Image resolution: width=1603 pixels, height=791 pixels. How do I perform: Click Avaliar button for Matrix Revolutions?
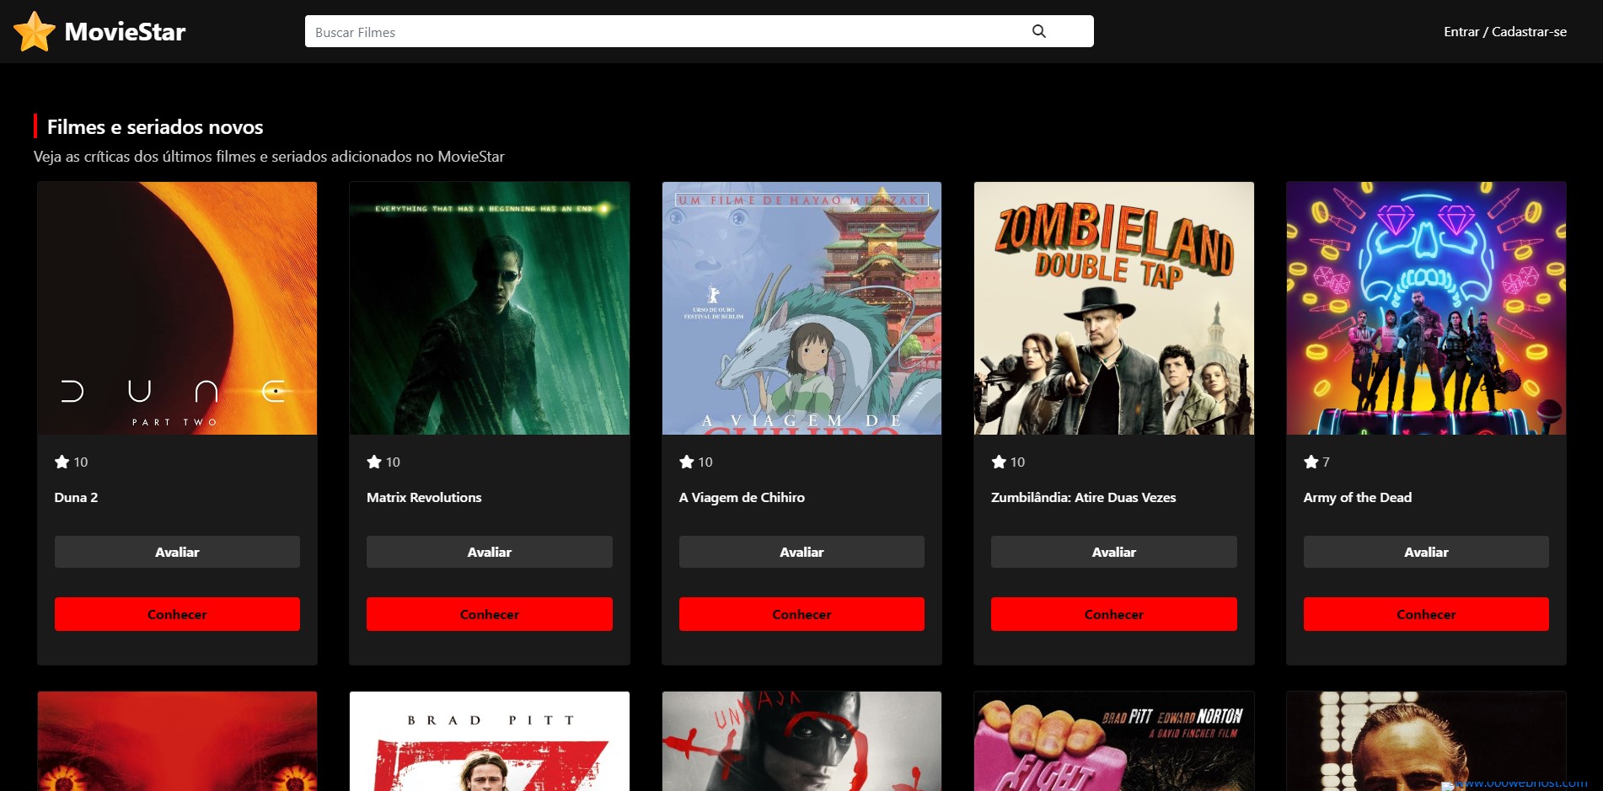[490, 552]
